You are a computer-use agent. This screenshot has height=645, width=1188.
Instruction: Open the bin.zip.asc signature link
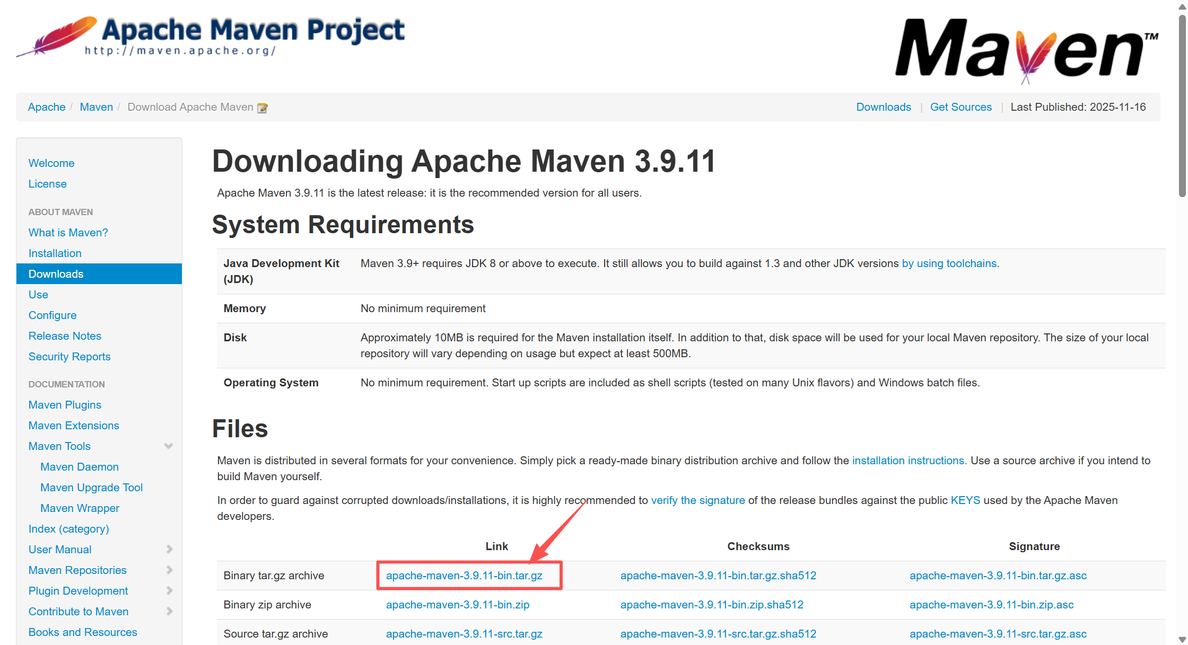[992, 605]
